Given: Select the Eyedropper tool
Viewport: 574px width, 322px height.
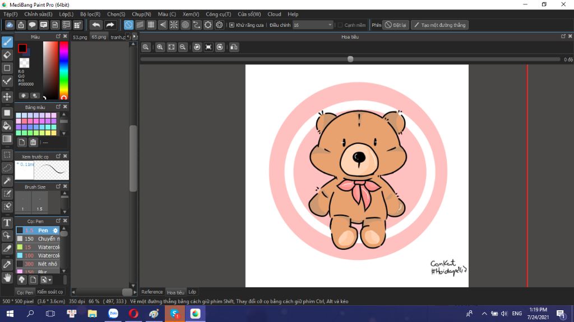Looking at the screenshot, I should point(7,264).
